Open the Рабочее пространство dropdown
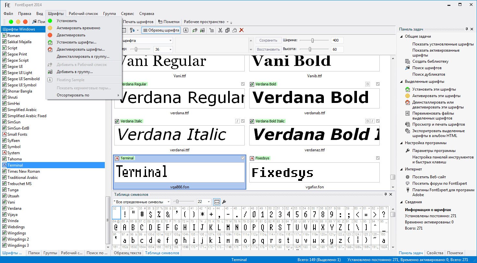This screenshot has width=477, height=263. pos(206,22)
